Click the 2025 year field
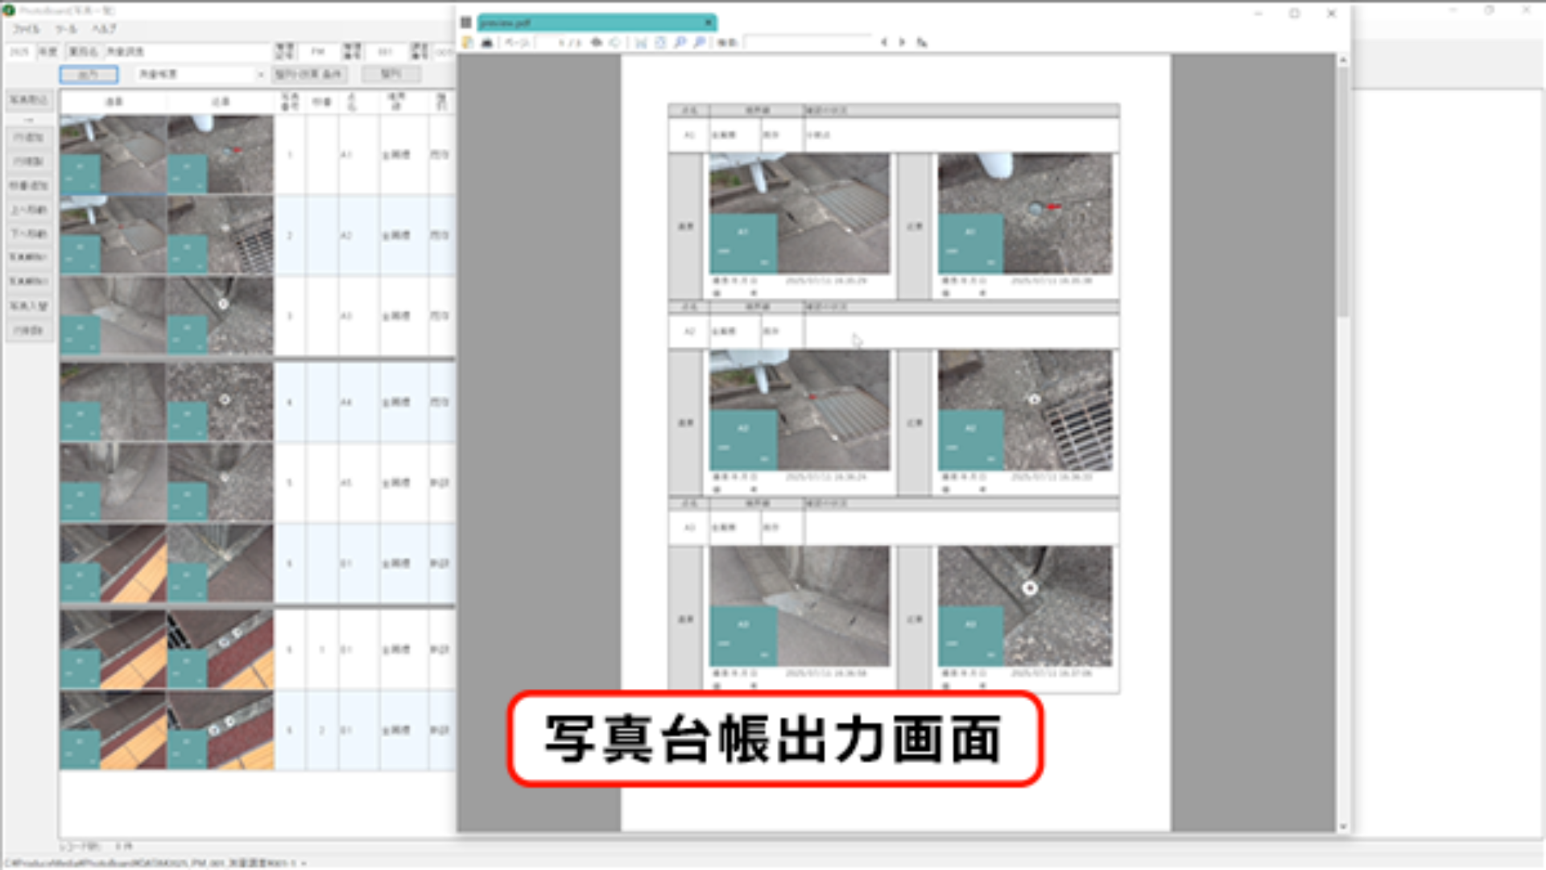Screen dimensions: 1546x870 19,52
